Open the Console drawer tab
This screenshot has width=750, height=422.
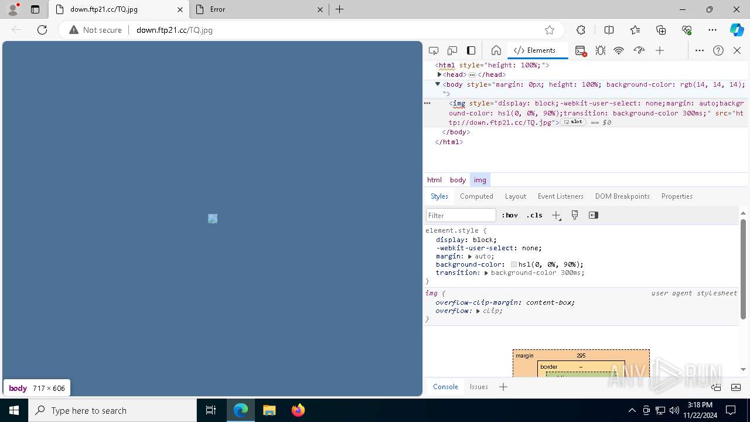(445, 387)
